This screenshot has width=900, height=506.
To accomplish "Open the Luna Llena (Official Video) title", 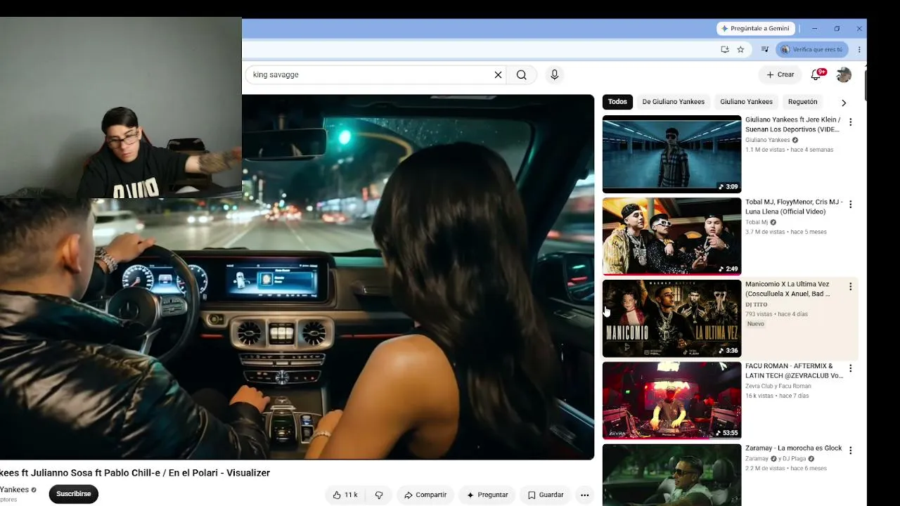I will [x=794, y=207].
